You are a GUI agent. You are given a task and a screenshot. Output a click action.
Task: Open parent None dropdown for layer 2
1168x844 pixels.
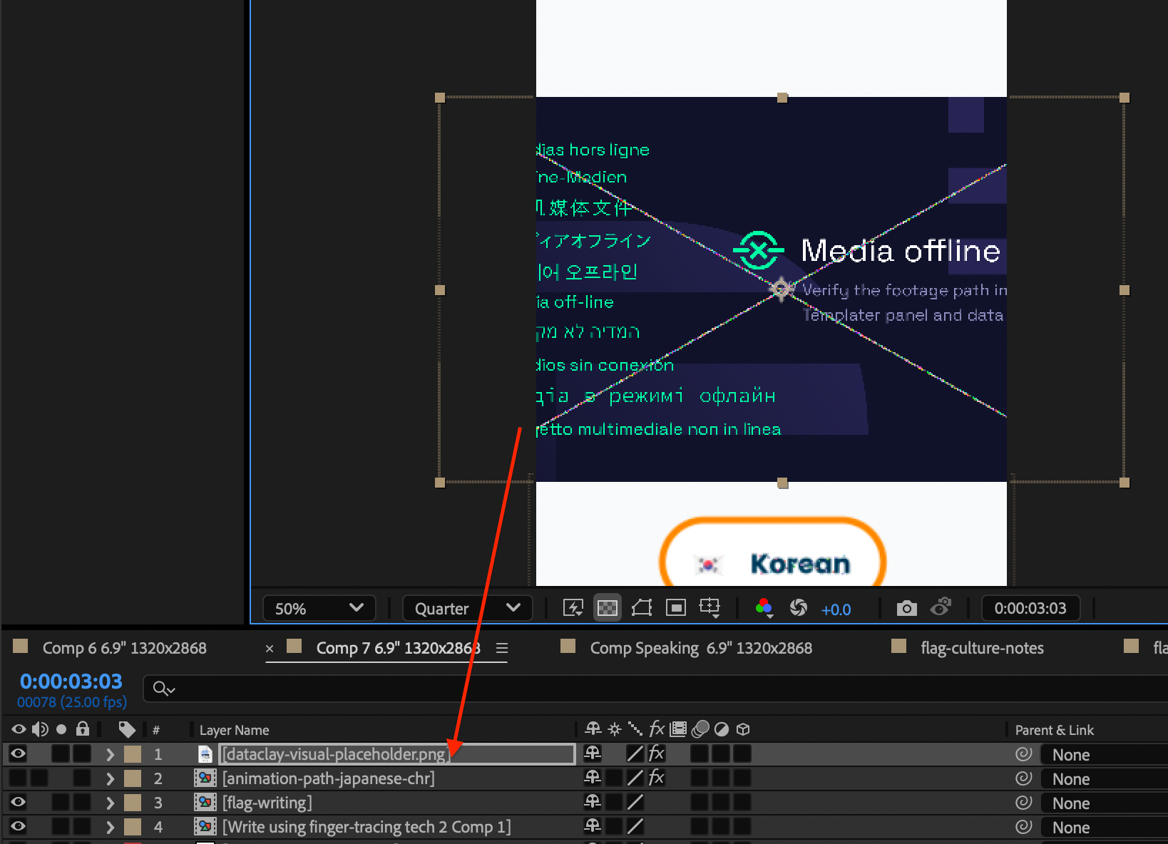[x=1104, y=779]
